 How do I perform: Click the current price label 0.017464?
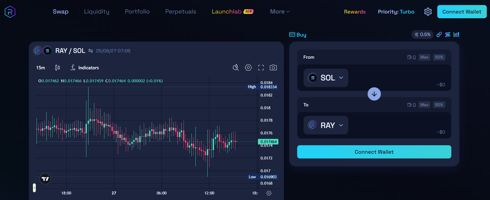pyautogui.click(x=268, y=142)
